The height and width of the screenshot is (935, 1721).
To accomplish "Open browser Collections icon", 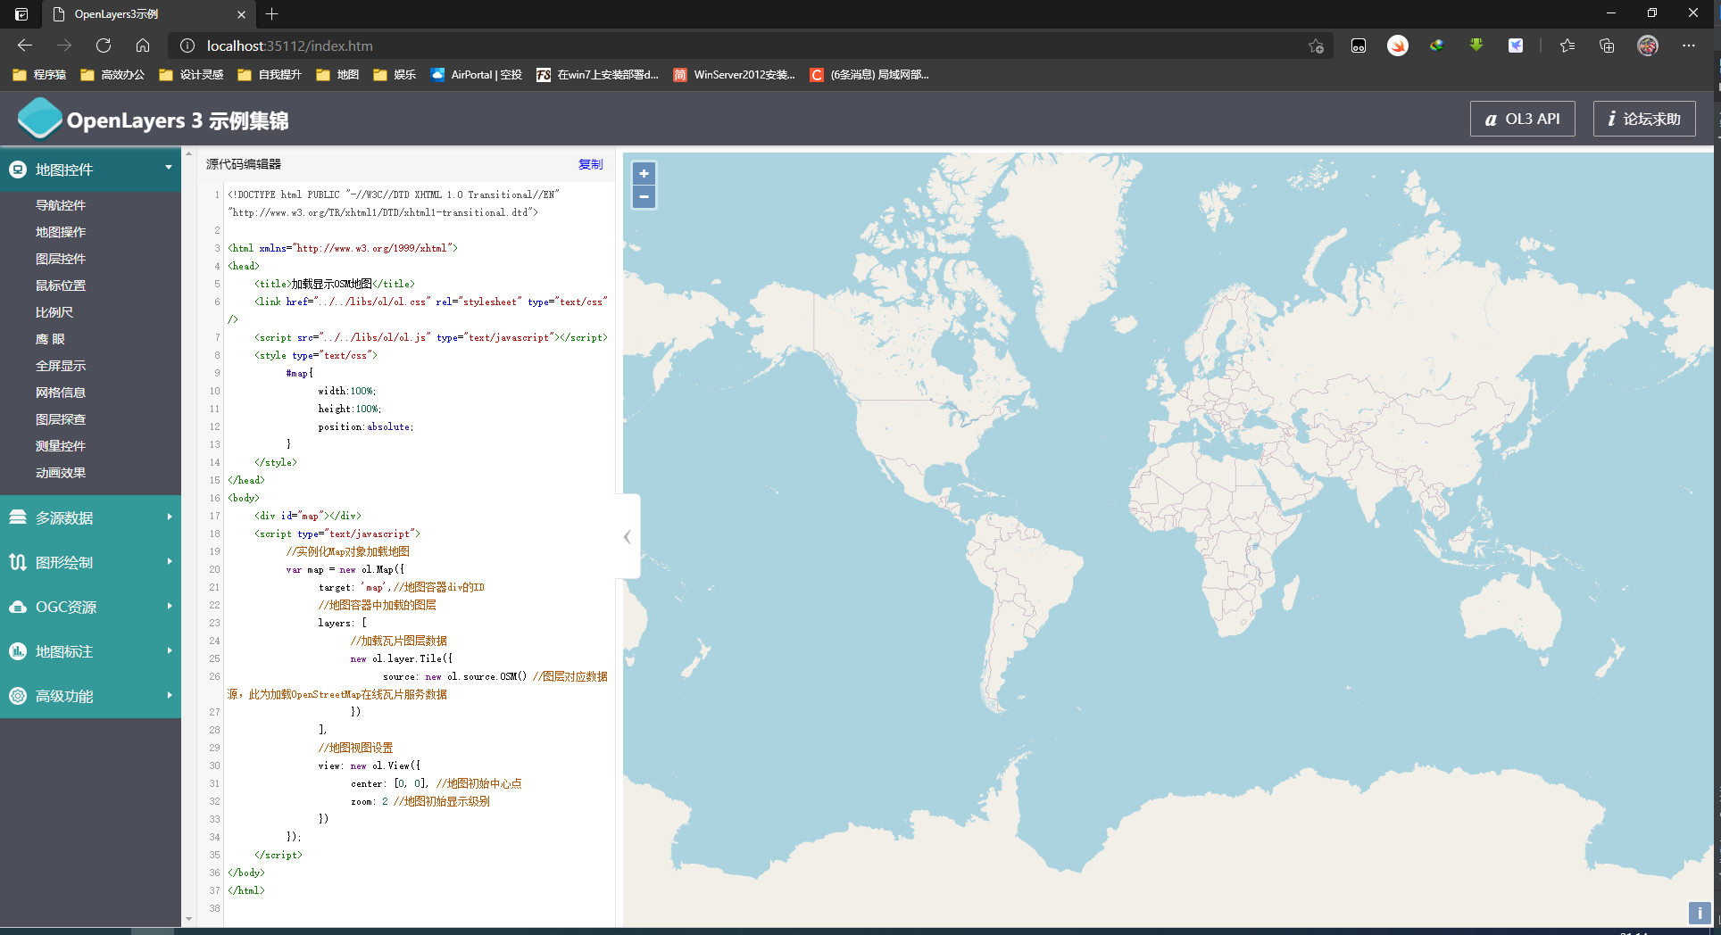I will [1607, 46].
